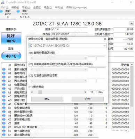The height and width of the screenshot is (139, 135).
Task: Click the 主机读取量总计 value 98 GB
Action: pos(124,29)
